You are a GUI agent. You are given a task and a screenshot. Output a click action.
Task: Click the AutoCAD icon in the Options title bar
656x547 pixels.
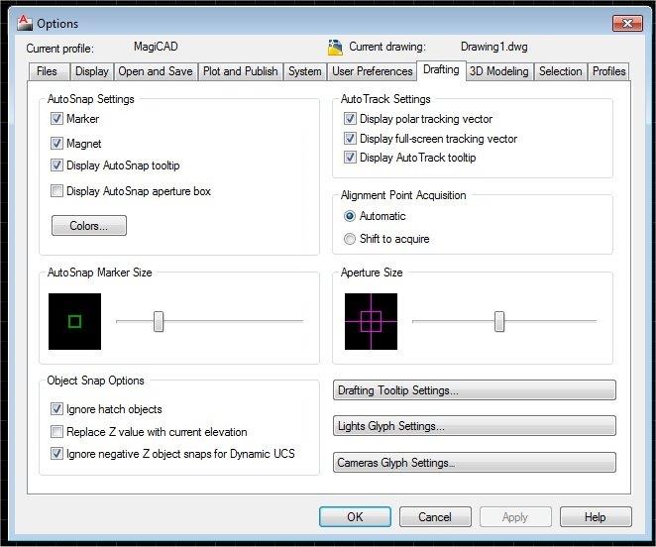click(x=25, y=23)
